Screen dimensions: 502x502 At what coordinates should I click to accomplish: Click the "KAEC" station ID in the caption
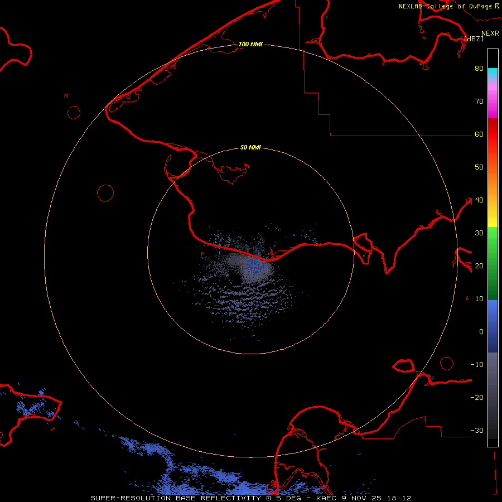(326, 498)
